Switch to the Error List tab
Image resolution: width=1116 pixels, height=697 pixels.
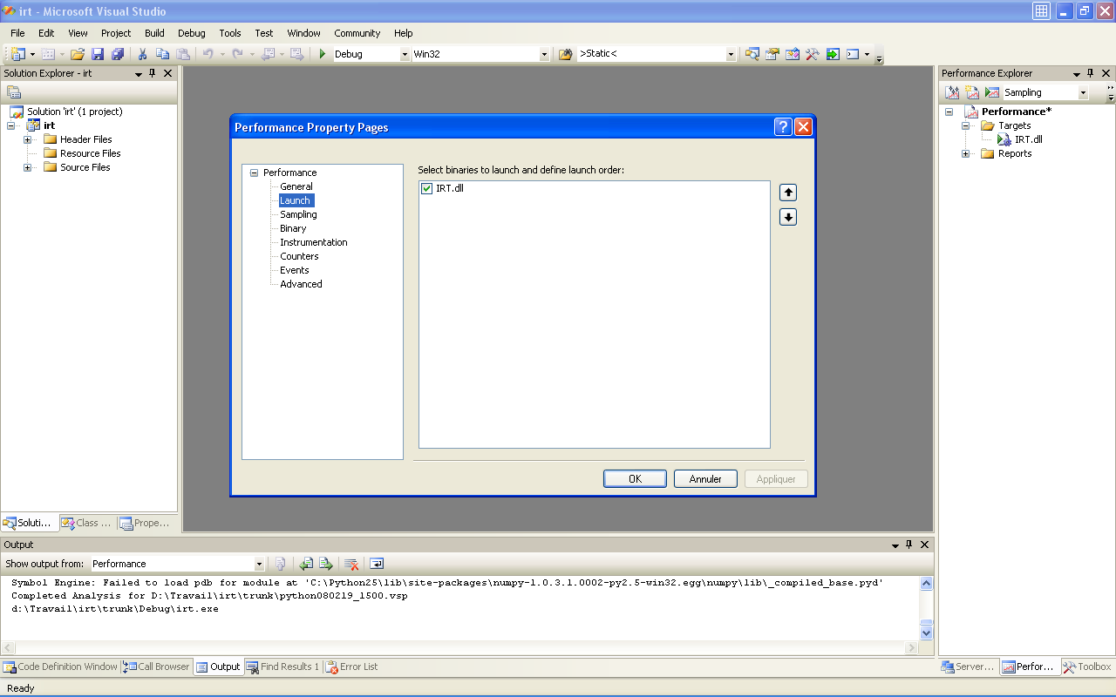click(351, 667)
